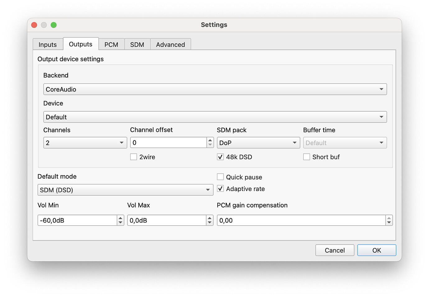The height and width of the screenshot is (297, 429).
Task: Uncheck the Adaptive rate option
Action: click(220, 188)
